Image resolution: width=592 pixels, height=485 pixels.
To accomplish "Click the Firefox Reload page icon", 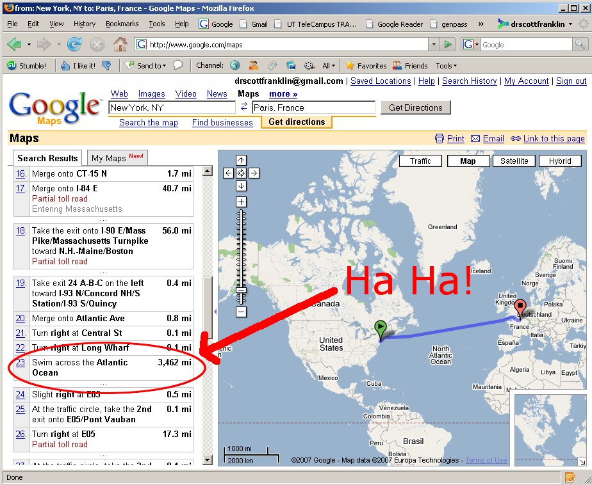I will point(74,45).
